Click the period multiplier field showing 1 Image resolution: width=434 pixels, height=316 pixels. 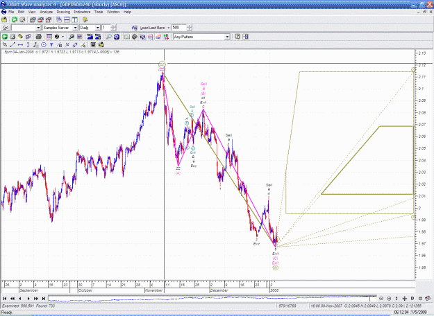pyautogui.click(x=106, y=28)
